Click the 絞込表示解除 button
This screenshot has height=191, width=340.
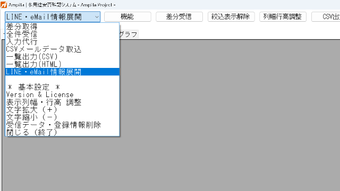coord(231,16)
